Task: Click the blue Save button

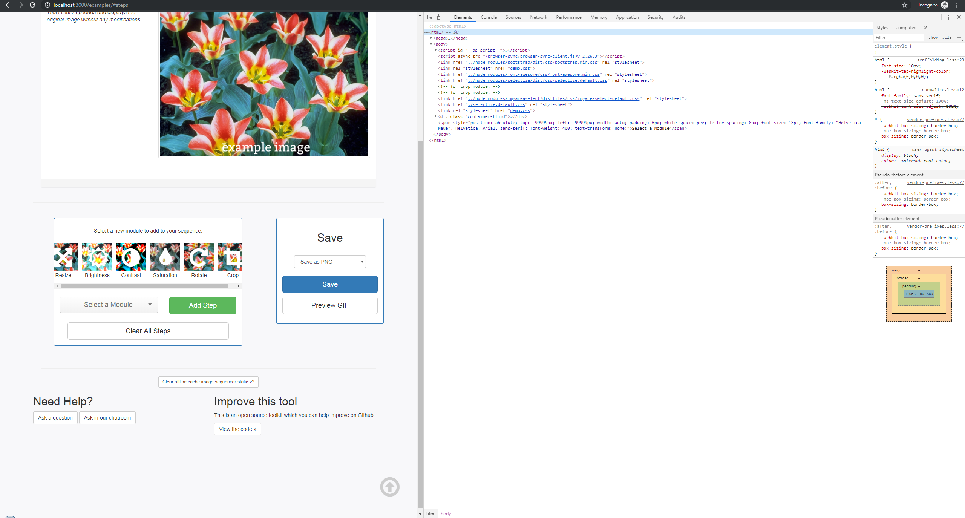Action: click(330, 284)
